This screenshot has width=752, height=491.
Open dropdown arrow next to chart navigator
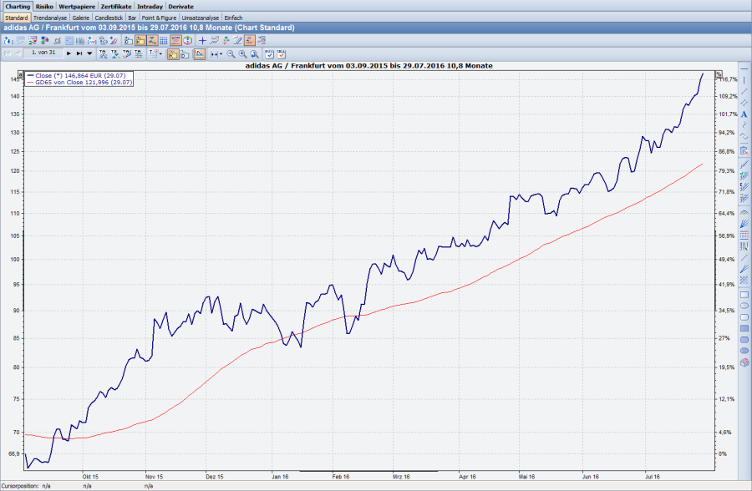(x=90, y=53)
